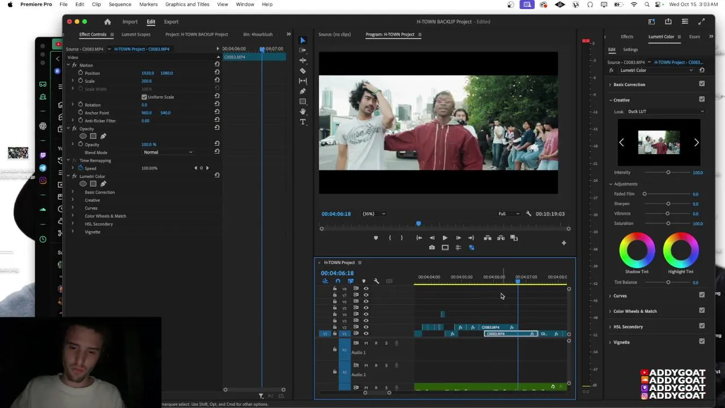The height and width of the screenshot is (408, 725).
Task: Click the Lift button in Program monitor
Action: (x=487, y=238)
